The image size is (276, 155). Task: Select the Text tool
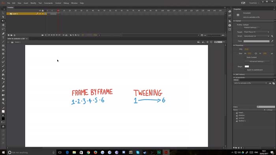[3, 37]
